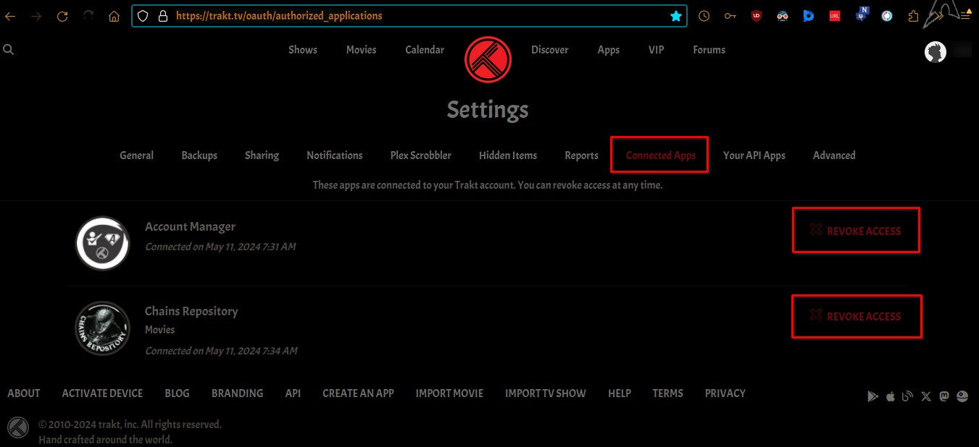
Task: Open the Discover menu
Action: tap(550, 50)
